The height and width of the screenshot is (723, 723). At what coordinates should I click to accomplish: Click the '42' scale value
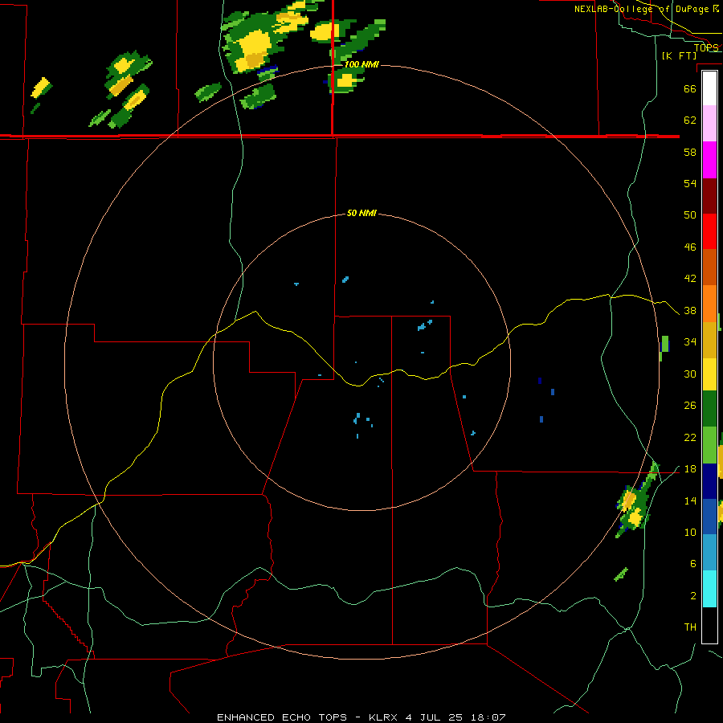tap(690, 279)
